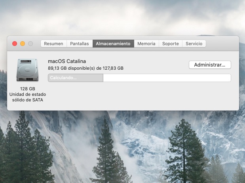Minimize the window with the yellow button
The height and width of the screenshot is (183, 245).
tap(23, 44)
